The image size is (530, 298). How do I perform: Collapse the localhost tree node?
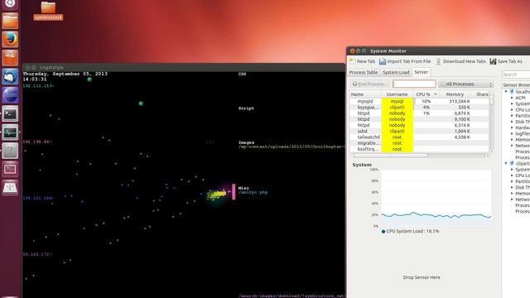[x=506, y=92]
